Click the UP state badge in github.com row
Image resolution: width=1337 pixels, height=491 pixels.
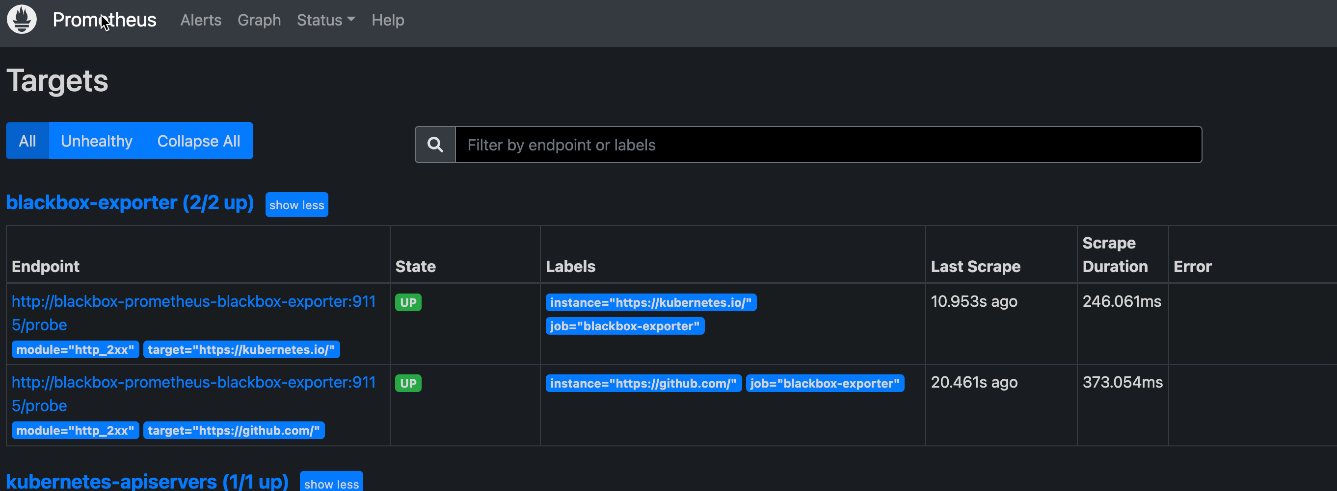[408, 383]
